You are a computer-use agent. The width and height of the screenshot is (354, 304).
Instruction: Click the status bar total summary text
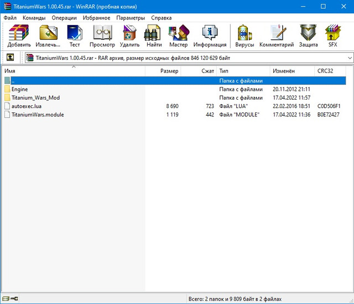(x=235, y=299)
